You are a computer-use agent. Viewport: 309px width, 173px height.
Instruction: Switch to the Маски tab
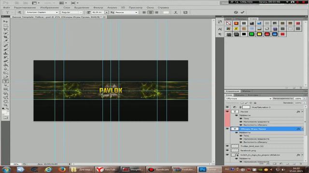tap(246, 91)
